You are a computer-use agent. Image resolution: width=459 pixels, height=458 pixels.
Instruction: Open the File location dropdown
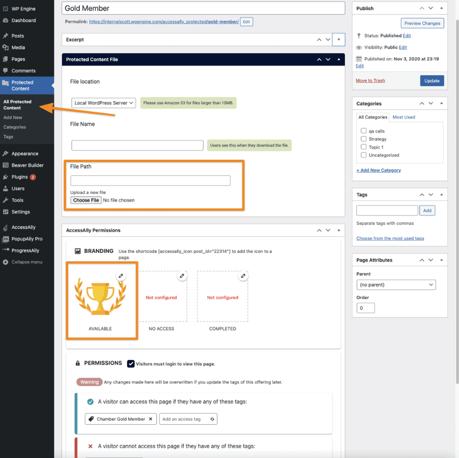pyautogui.click(x=103, y=103)
